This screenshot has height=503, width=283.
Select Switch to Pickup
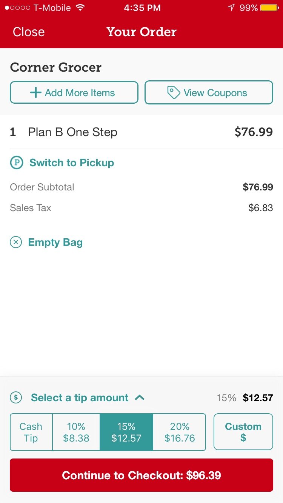coord(71,163)
